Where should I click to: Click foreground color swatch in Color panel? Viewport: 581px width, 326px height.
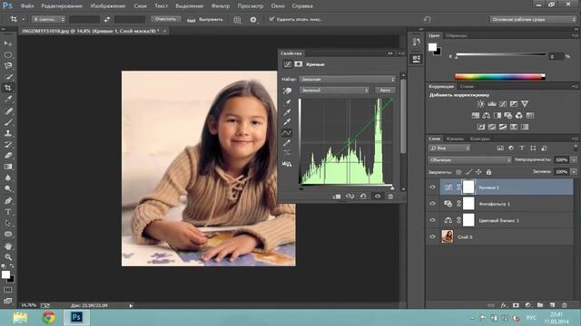432,47
